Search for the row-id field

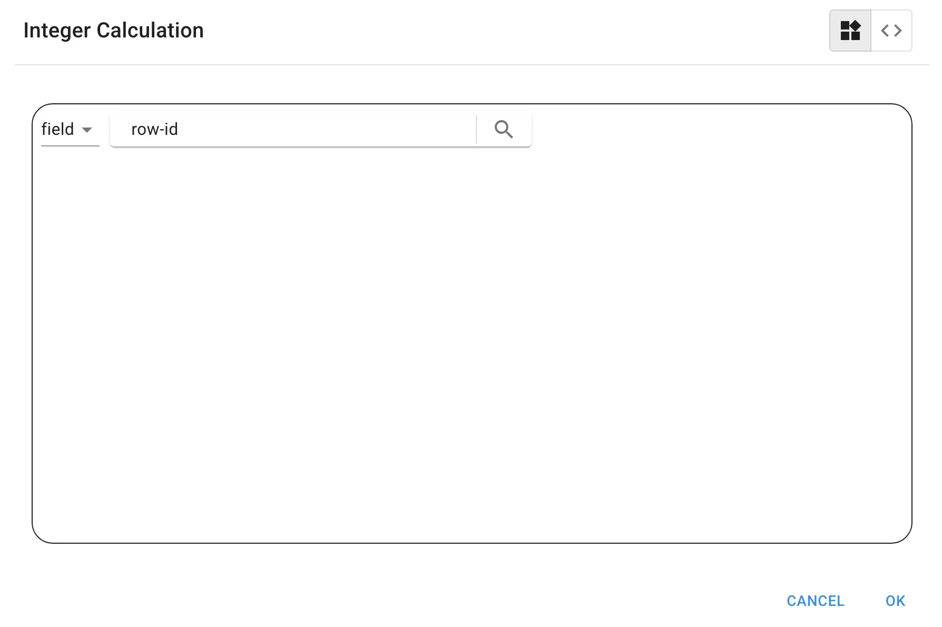504,129
